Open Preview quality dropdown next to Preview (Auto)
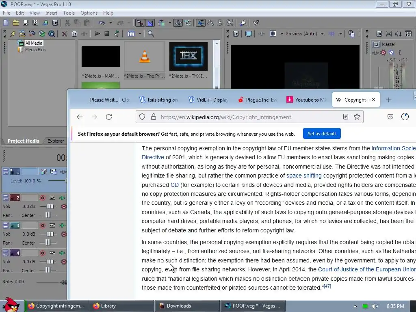This screenshot has height=312, width=416. click(x=322, y=34)
